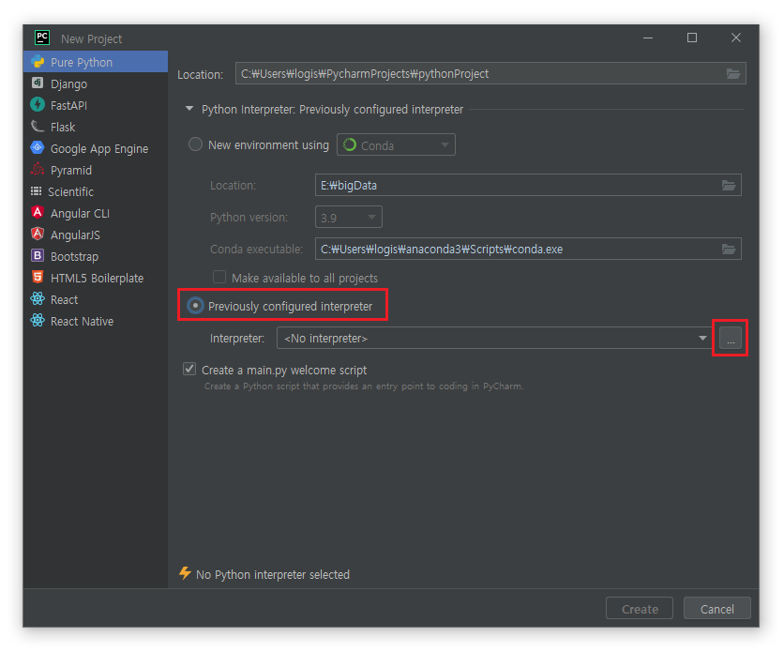Select FastAPI project type
The width and height of the screenshot is (784, 652).
click(96, 105)
